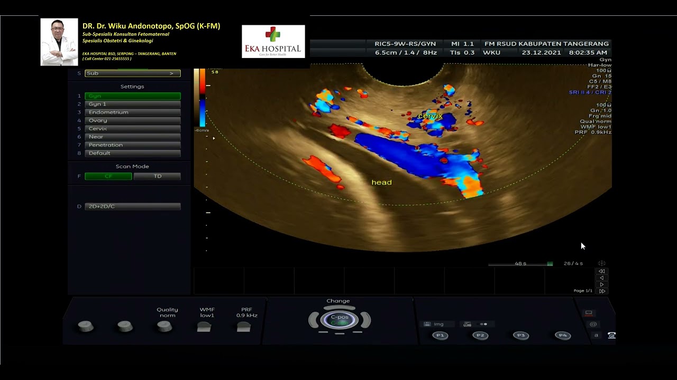Open the Sub submenu selector
677x380 pixels.
[x=132, y=73]
